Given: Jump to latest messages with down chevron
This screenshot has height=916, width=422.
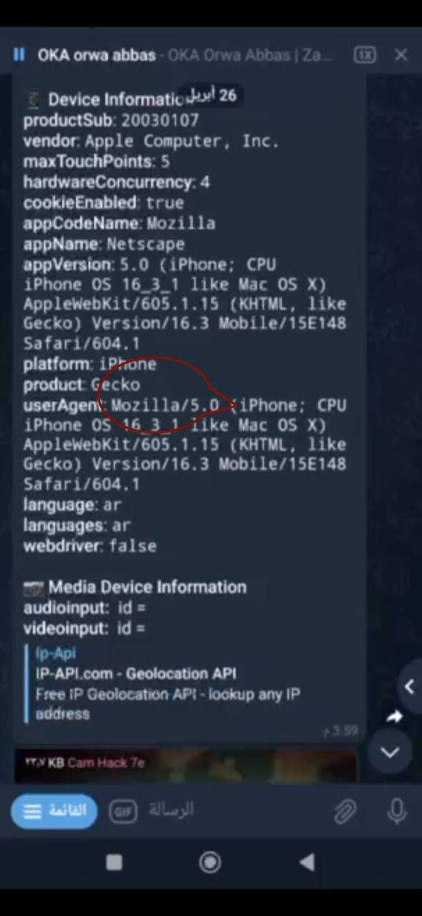Looking at the screenshot, I should (x=390, y=751).
